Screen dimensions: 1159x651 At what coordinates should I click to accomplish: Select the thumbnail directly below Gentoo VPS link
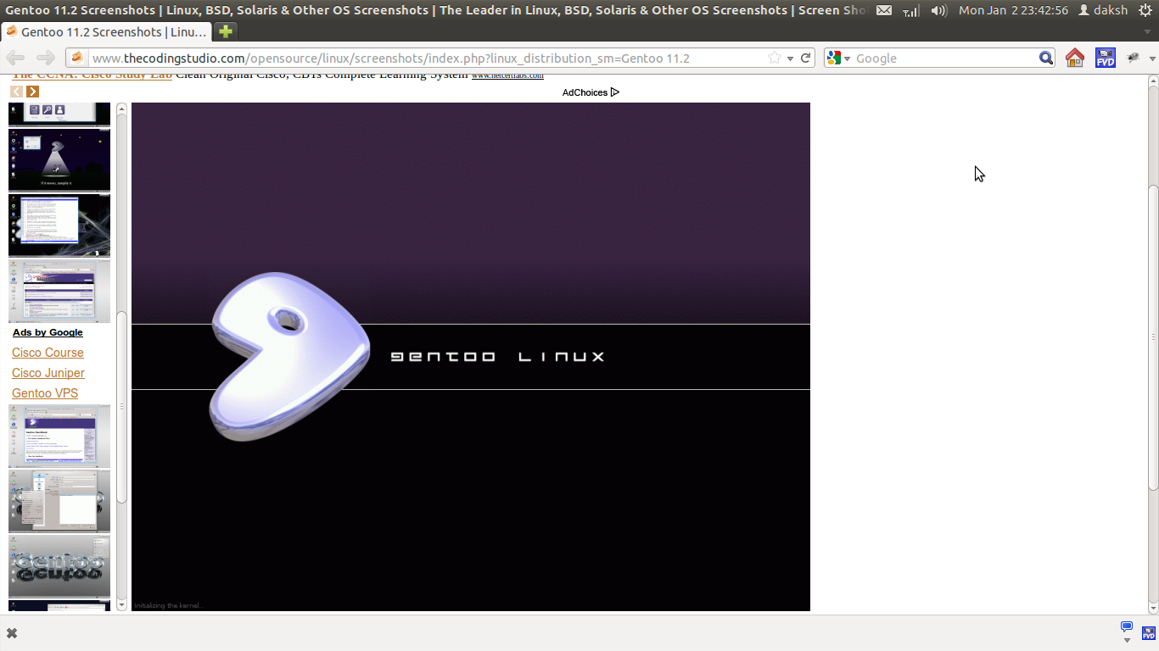[59, 436]
